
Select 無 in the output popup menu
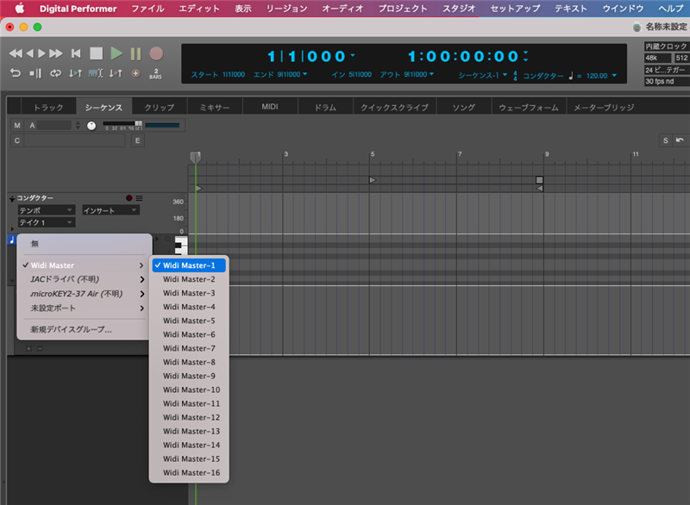pyautogui.click(x=84, y=244)
